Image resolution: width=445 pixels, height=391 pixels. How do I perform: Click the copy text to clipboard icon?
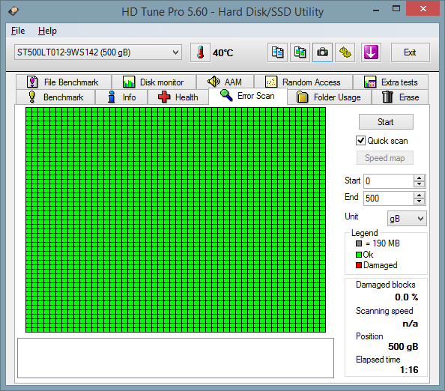277,52
